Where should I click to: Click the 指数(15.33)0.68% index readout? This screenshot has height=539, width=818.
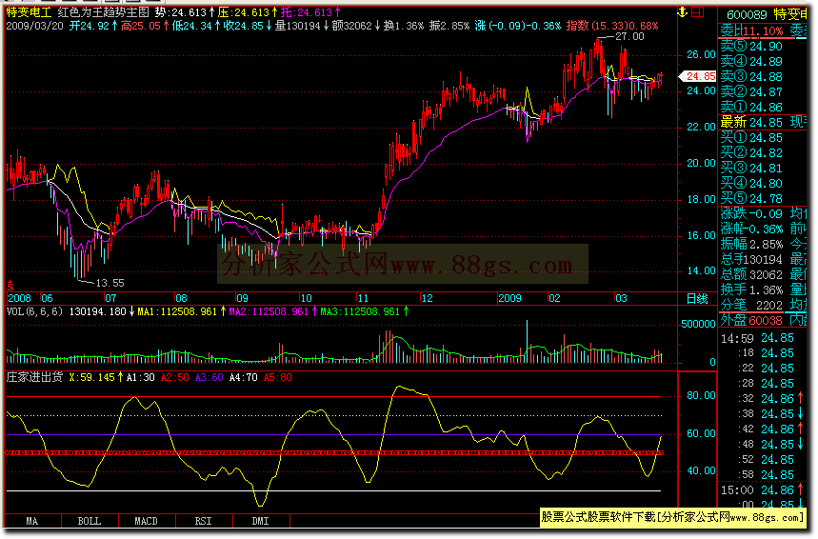612,26
